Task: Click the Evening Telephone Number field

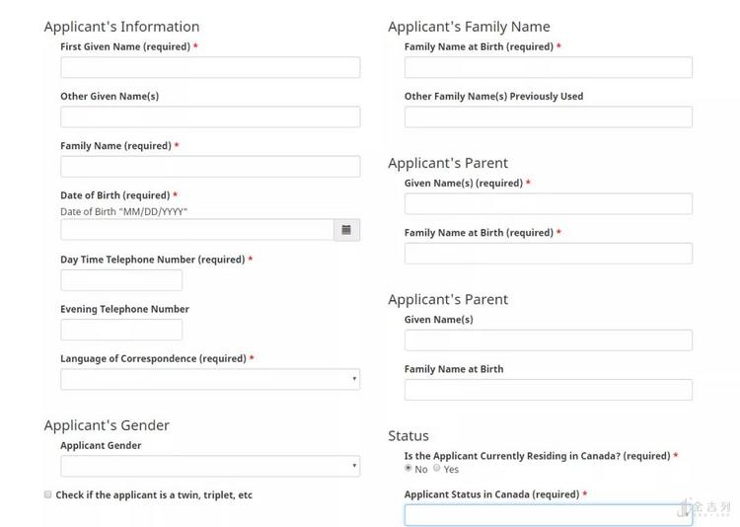Action: [x=121, y=330]
